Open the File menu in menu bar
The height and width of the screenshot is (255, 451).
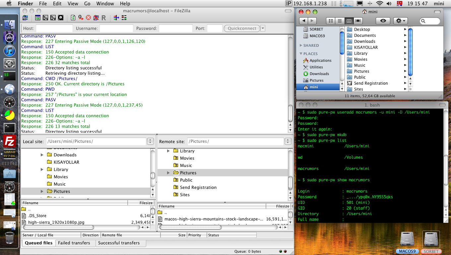coord(43,4)
